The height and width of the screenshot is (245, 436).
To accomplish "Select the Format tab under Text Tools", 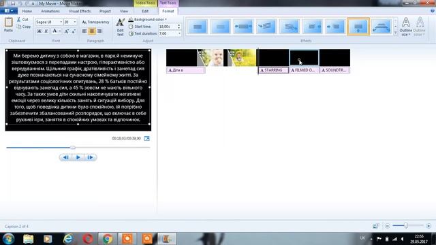I will 168,11.
